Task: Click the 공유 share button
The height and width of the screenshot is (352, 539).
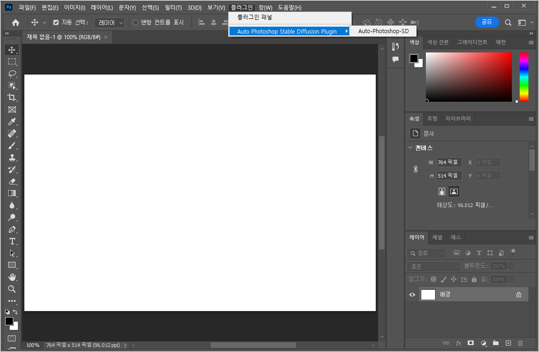Action: 487,22
